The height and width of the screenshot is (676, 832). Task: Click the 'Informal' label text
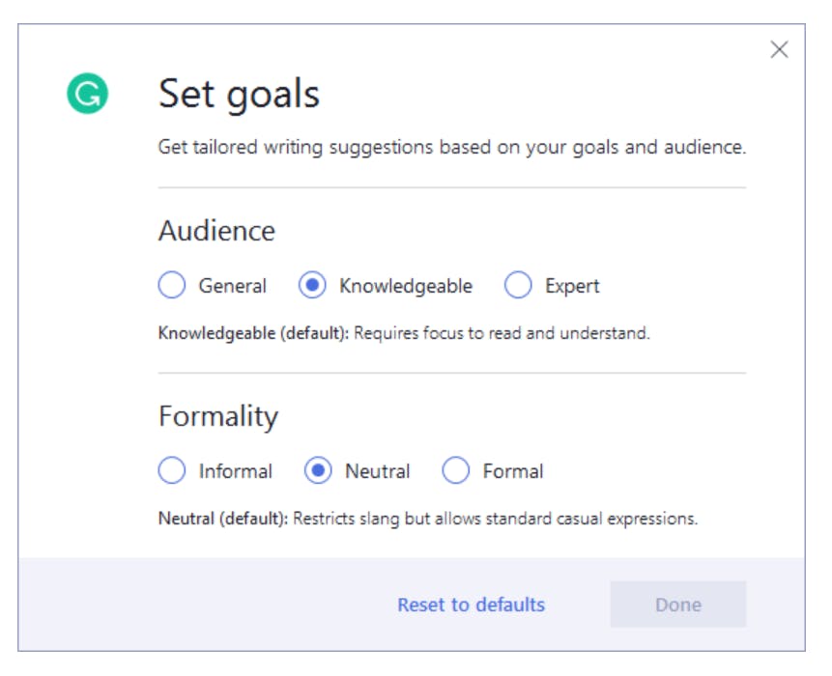[235, 471]
